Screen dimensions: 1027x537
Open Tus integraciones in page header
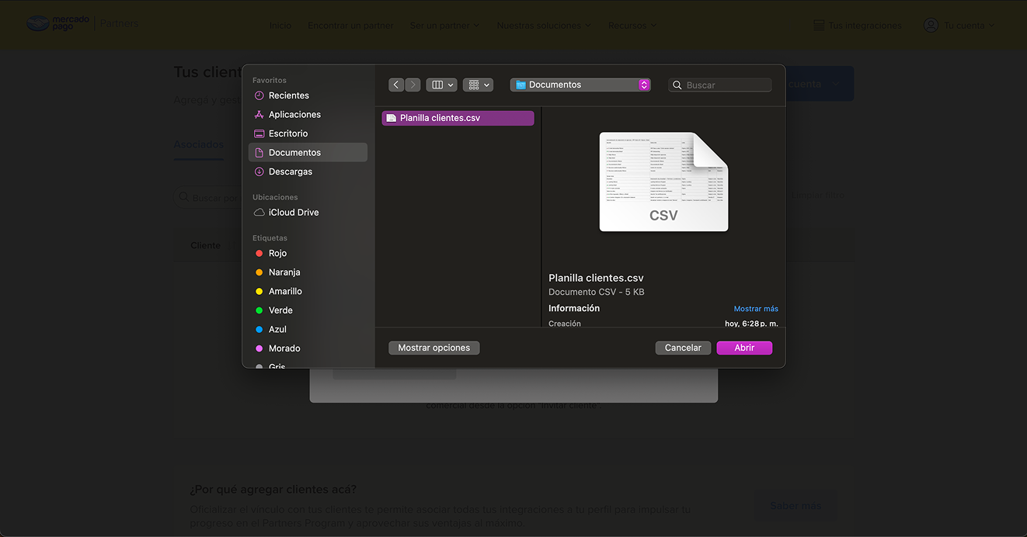[858, 26]
